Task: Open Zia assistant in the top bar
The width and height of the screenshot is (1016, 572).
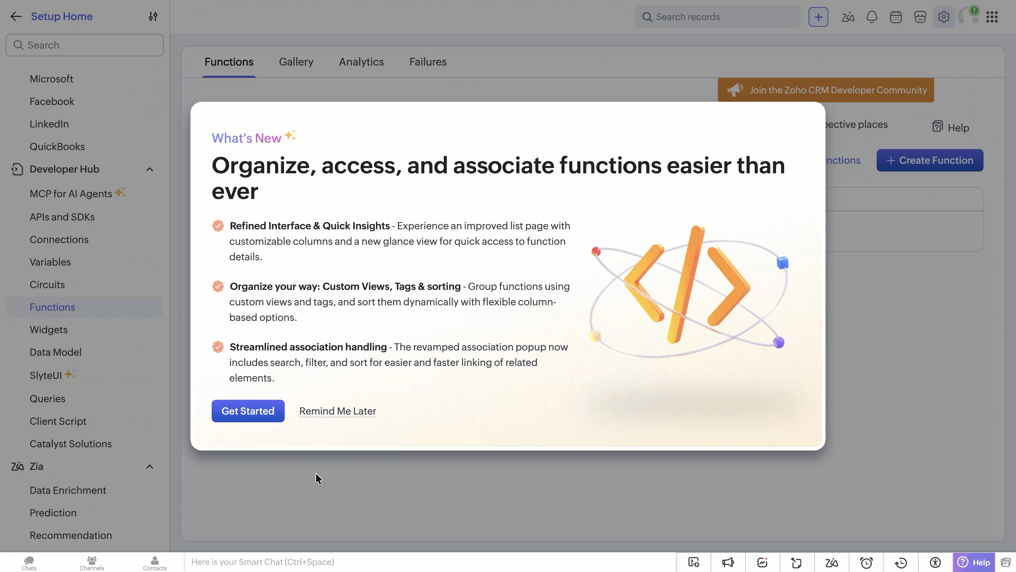Action: pyautogui.click(x=848, y=17)
